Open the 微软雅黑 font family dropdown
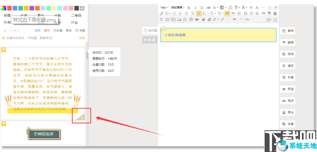Image resolution: width=317 pixels, height=152 pixels. (x=178, y=7)
